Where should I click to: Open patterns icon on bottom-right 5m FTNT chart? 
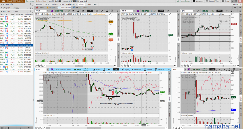click(234, 70)
